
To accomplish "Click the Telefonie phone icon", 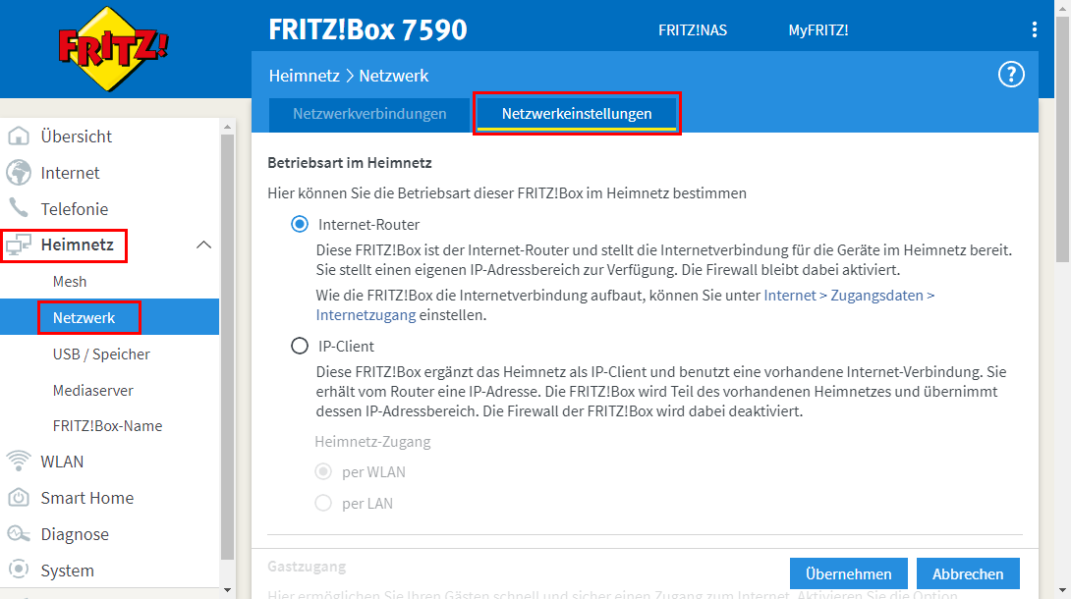I will point(19,208).
